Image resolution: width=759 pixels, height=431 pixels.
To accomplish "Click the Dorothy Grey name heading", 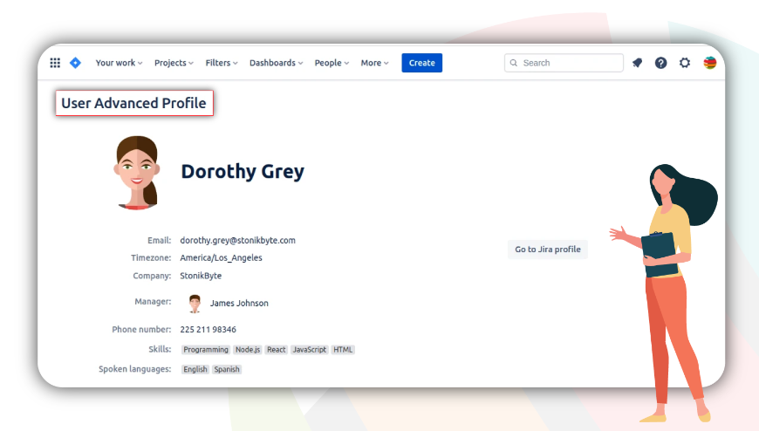I will 243,171.
